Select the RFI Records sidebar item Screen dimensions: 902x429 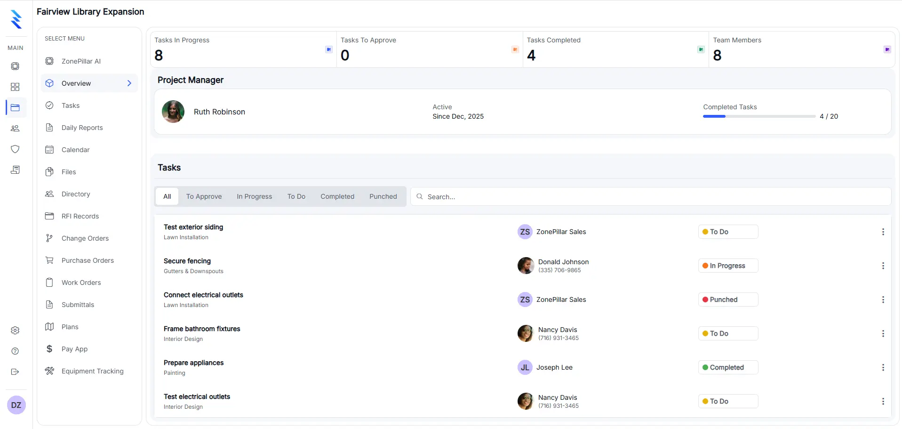(80, 216)
